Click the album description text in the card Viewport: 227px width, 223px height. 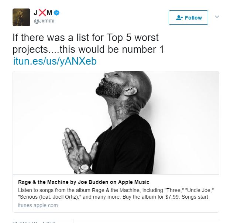pyautogui.click(x=116, y=193)
